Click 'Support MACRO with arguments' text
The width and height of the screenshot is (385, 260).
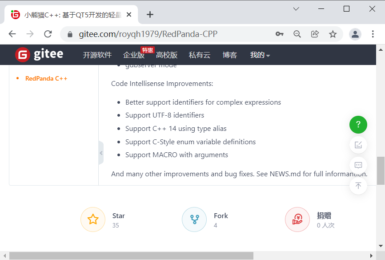[x=176, y=155]
